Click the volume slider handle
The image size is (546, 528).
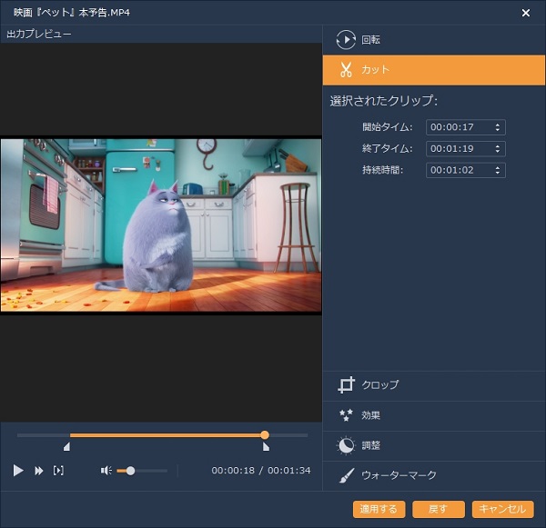coord(131,471)
